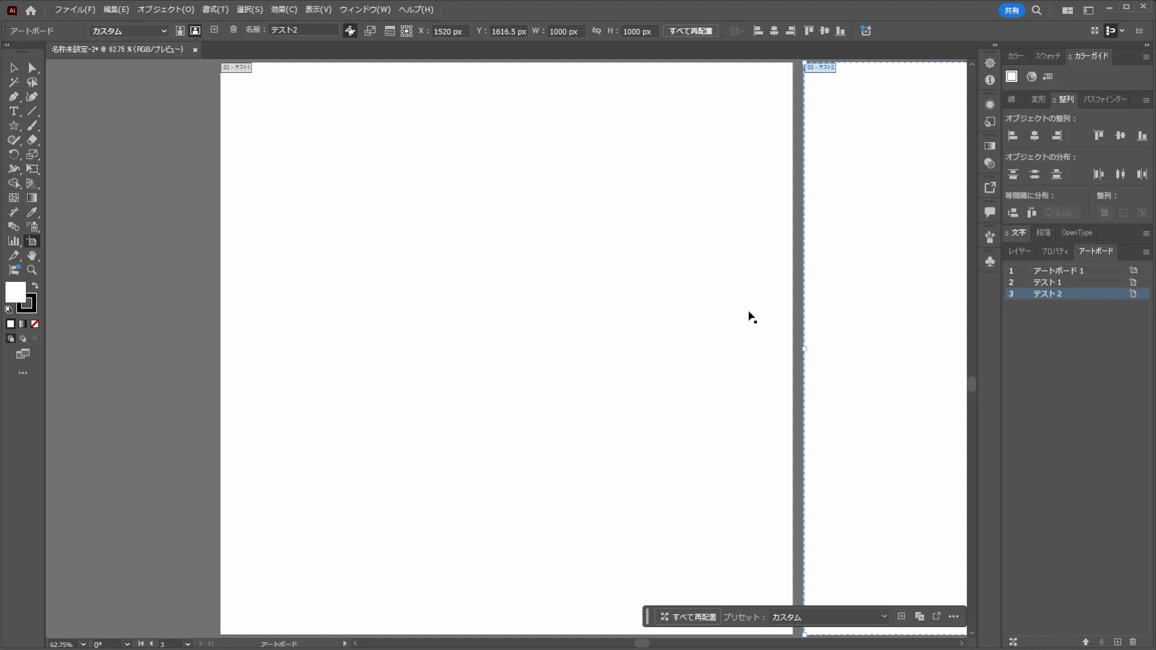Switch to the パスファインダー tab
This screenshot has width=1156, height=650.
(x=1105, y=99)
